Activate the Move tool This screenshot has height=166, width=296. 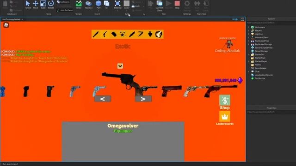(x=36, y=5)
